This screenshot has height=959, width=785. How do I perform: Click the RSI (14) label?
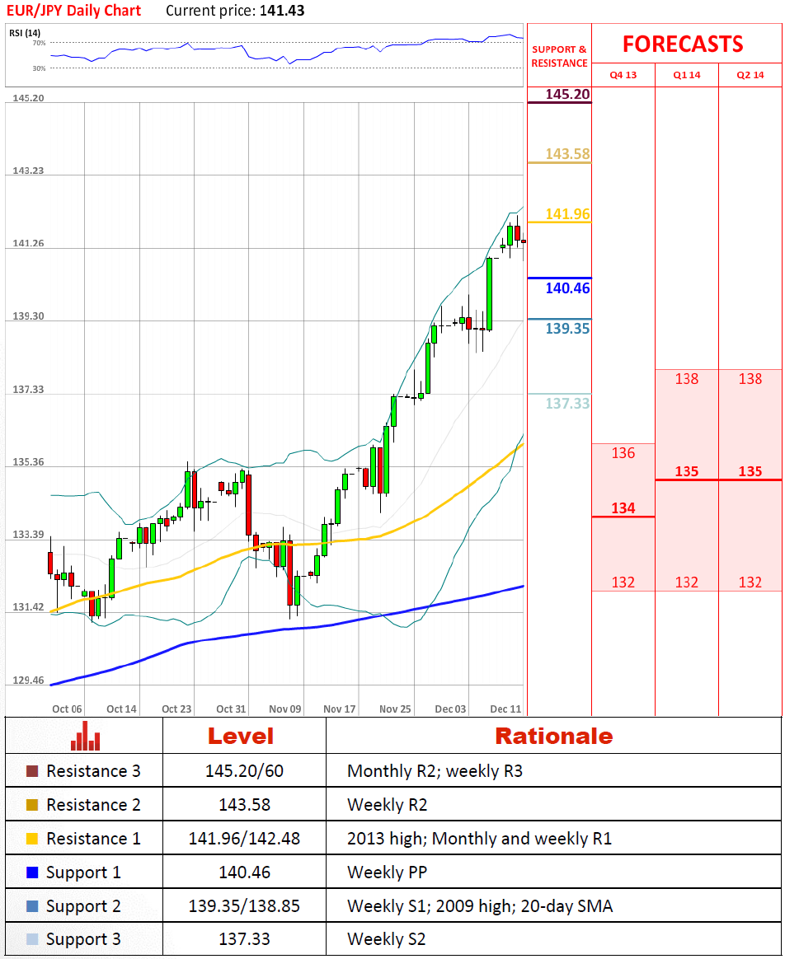click(x=25, y=32)
